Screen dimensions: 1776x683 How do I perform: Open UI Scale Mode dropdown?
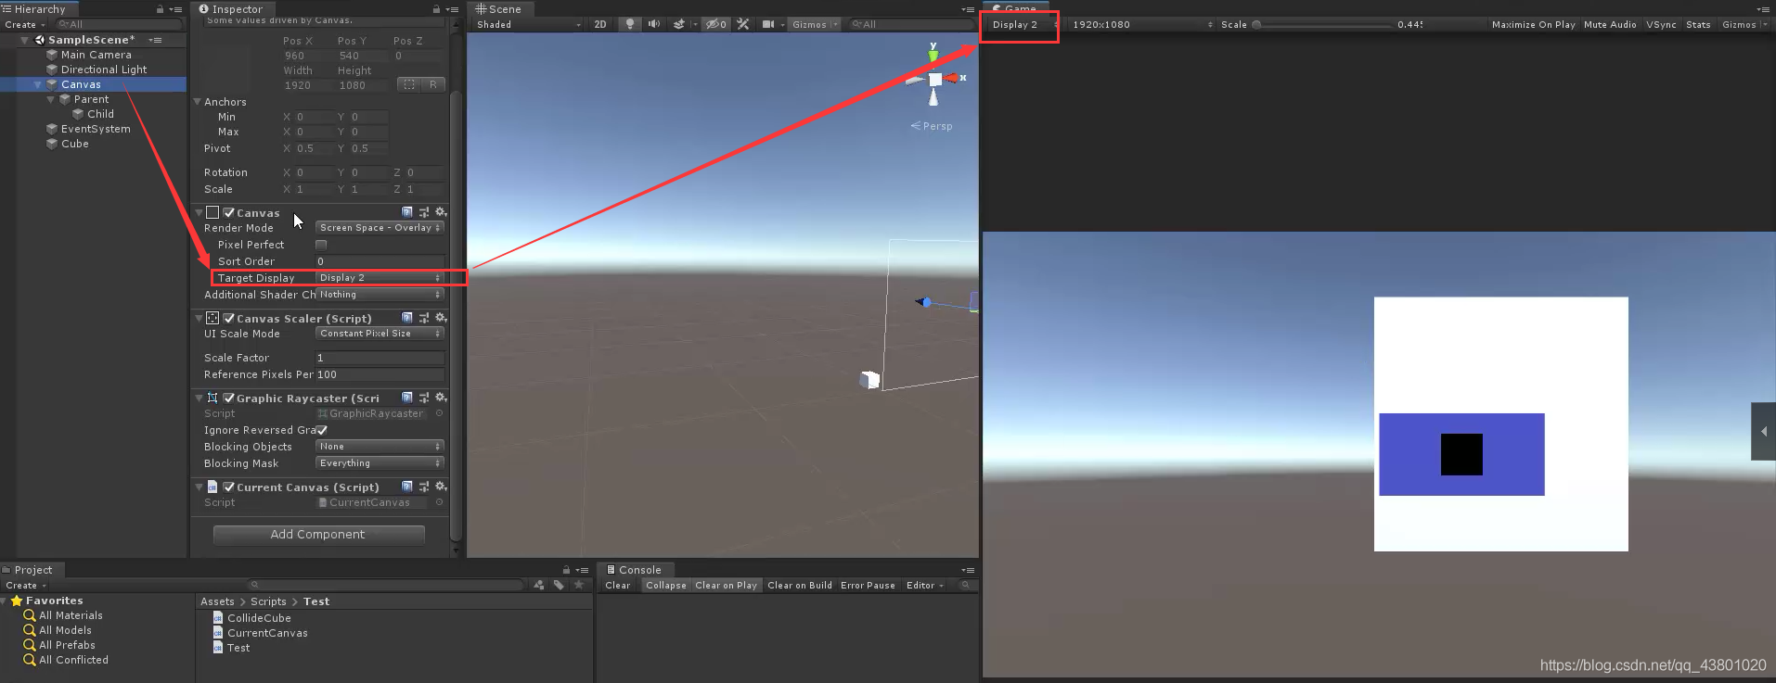click(x=380, y=334)
